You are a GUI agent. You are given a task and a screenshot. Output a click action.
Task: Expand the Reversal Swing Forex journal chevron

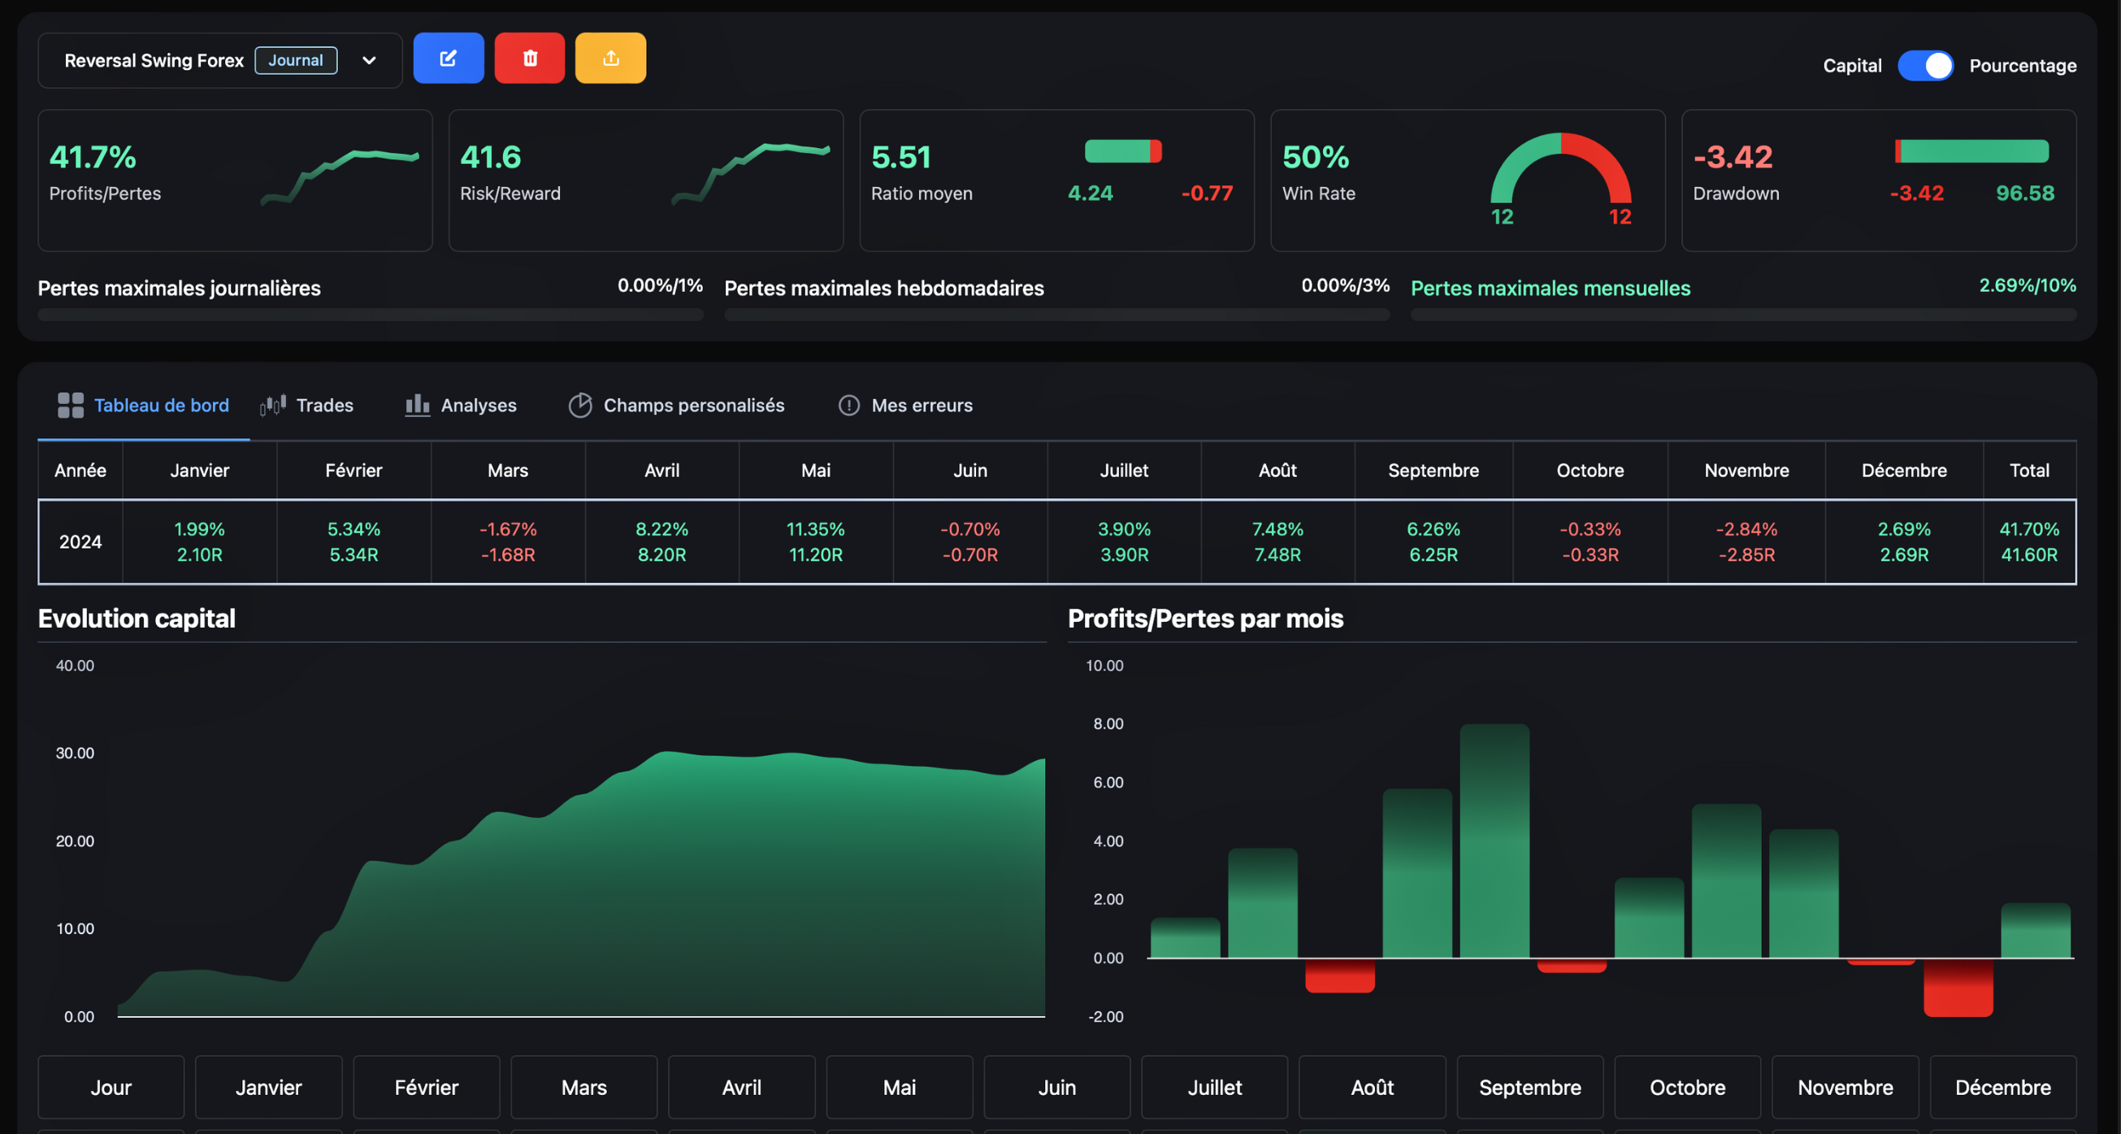click(x=369, y=60)
